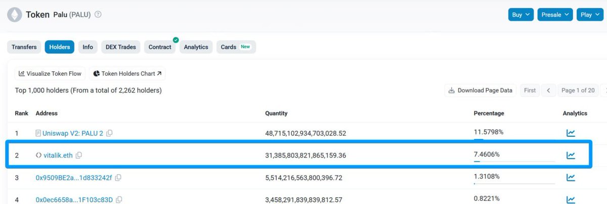Screen dimensions: 607x204
Task: Click the Quantity column header
Action: pos(276,113)
